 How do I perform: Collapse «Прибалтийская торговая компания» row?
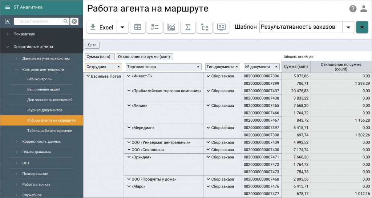point(129,91)
